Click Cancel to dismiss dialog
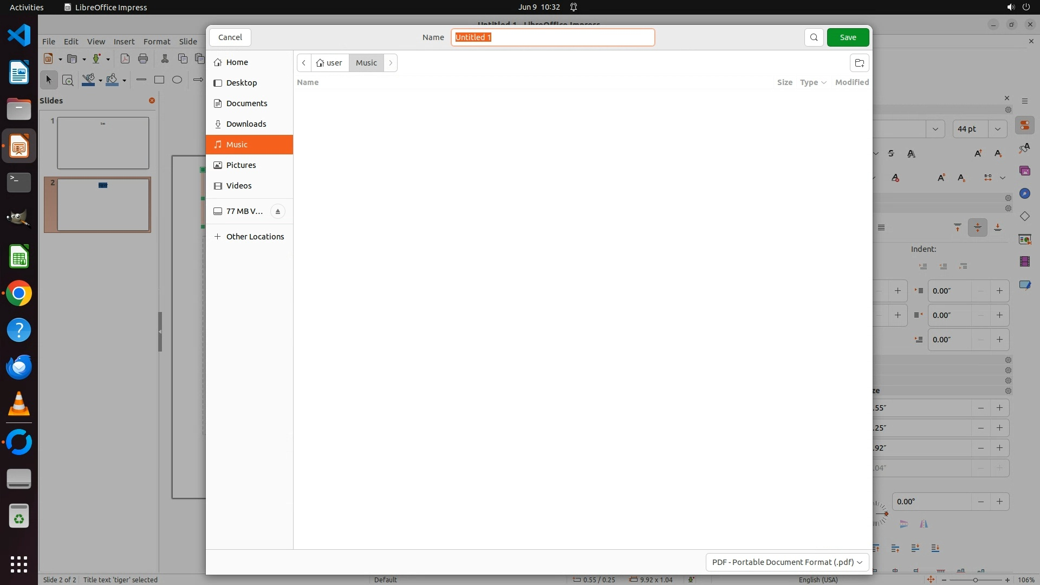This screenshot has width=1040, height=585. [230, 37]
